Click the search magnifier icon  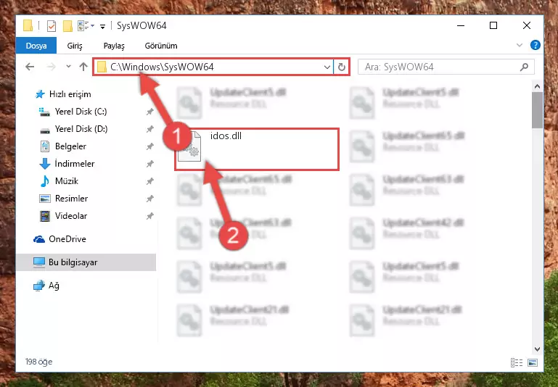pyautogui.click(x=524, y=67)
